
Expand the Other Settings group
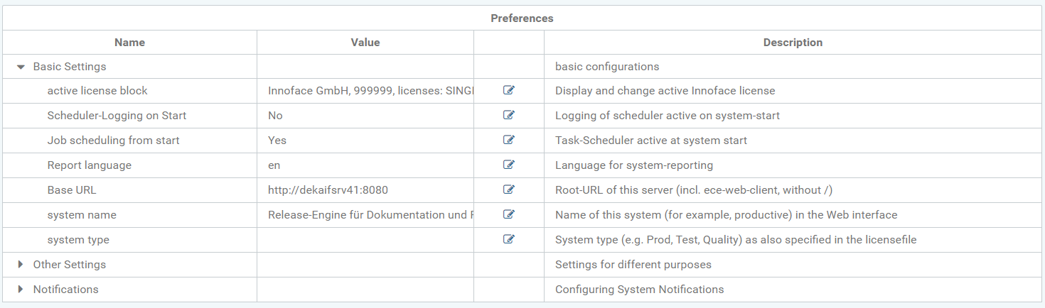coord(21,264)
